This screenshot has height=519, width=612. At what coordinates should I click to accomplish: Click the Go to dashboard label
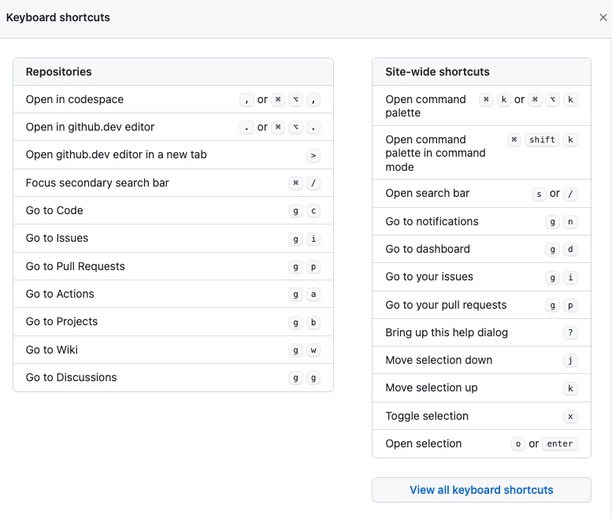click(428, 249)
